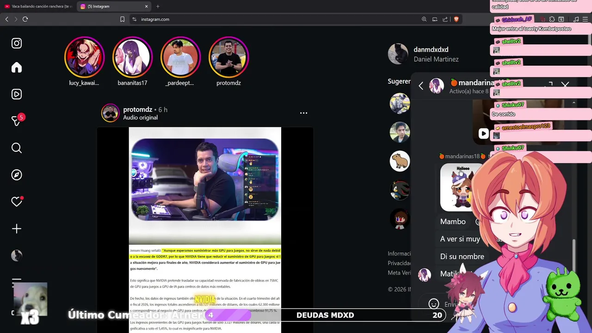Click the 'Di su nombre' message

[x=462, y=256]
